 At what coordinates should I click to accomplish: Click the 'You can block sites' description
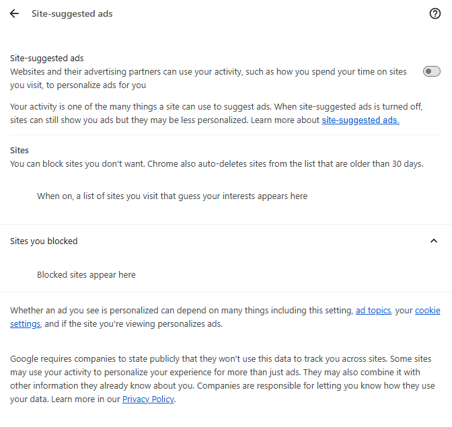coord(217,163)
